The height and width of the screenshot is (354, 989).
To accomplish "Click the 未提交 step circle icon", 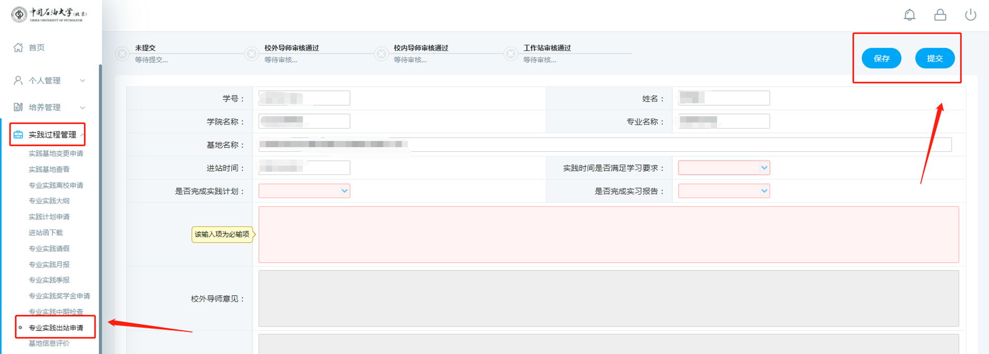I will tap(122, 54).
